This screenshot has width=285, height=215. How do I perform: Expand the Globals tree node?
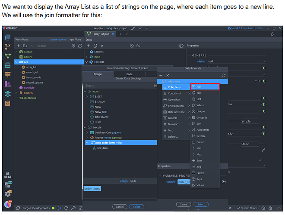click(x=16, y=52)
